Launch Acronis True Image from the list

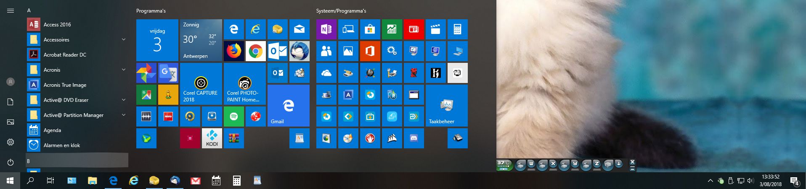click(x=77, y=85)
